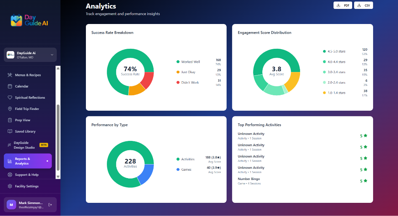Viewport: 398px width, 216px height.
Task: Click the Day Guide AI logo
Action: [29, 21]
